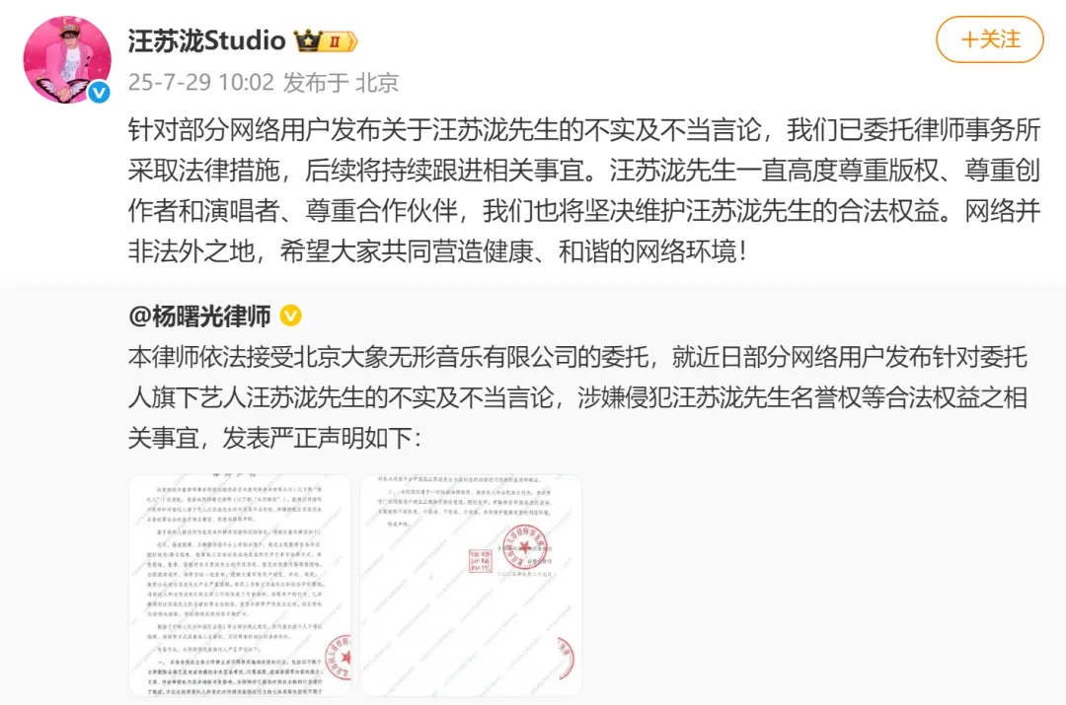1066x705 pixels.
Task: Click the blue verified badge on avatar
Action: [x=100, y=92]
